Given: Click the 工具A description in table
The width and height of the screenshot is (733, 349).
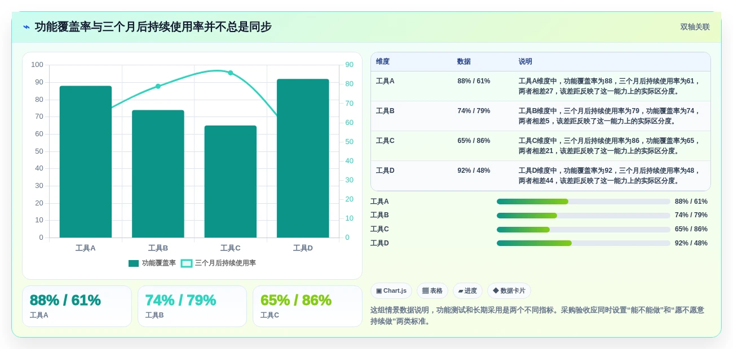Looking at the screenshot, I should pyautogui.click(x=610, y=86).
